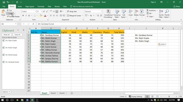Click the Decrease Indent icon
The image size is (183, 102).
pyautogui.click(x=61, y=16)
